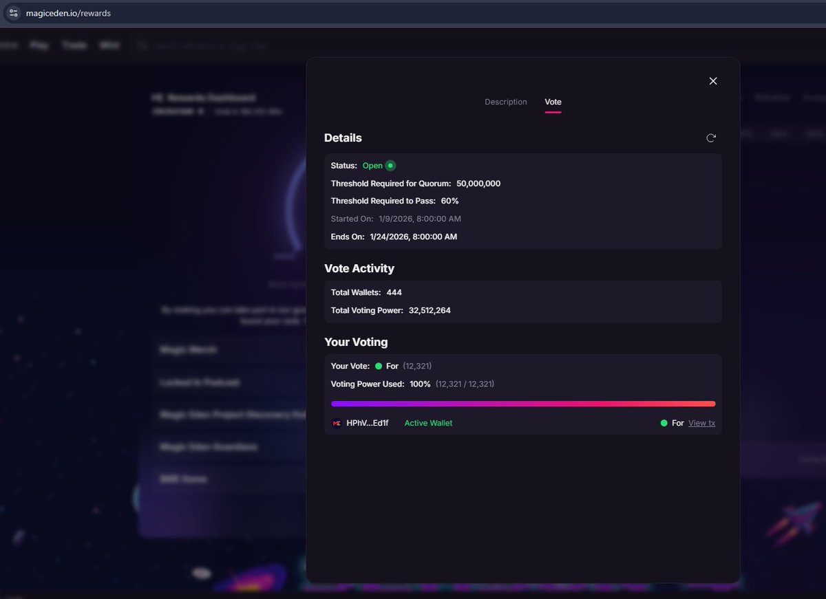This screenshot has width=826, height=599.
Task: Click the ME wallet avatar beside HPhV...Ed1f
Action: 337,423
